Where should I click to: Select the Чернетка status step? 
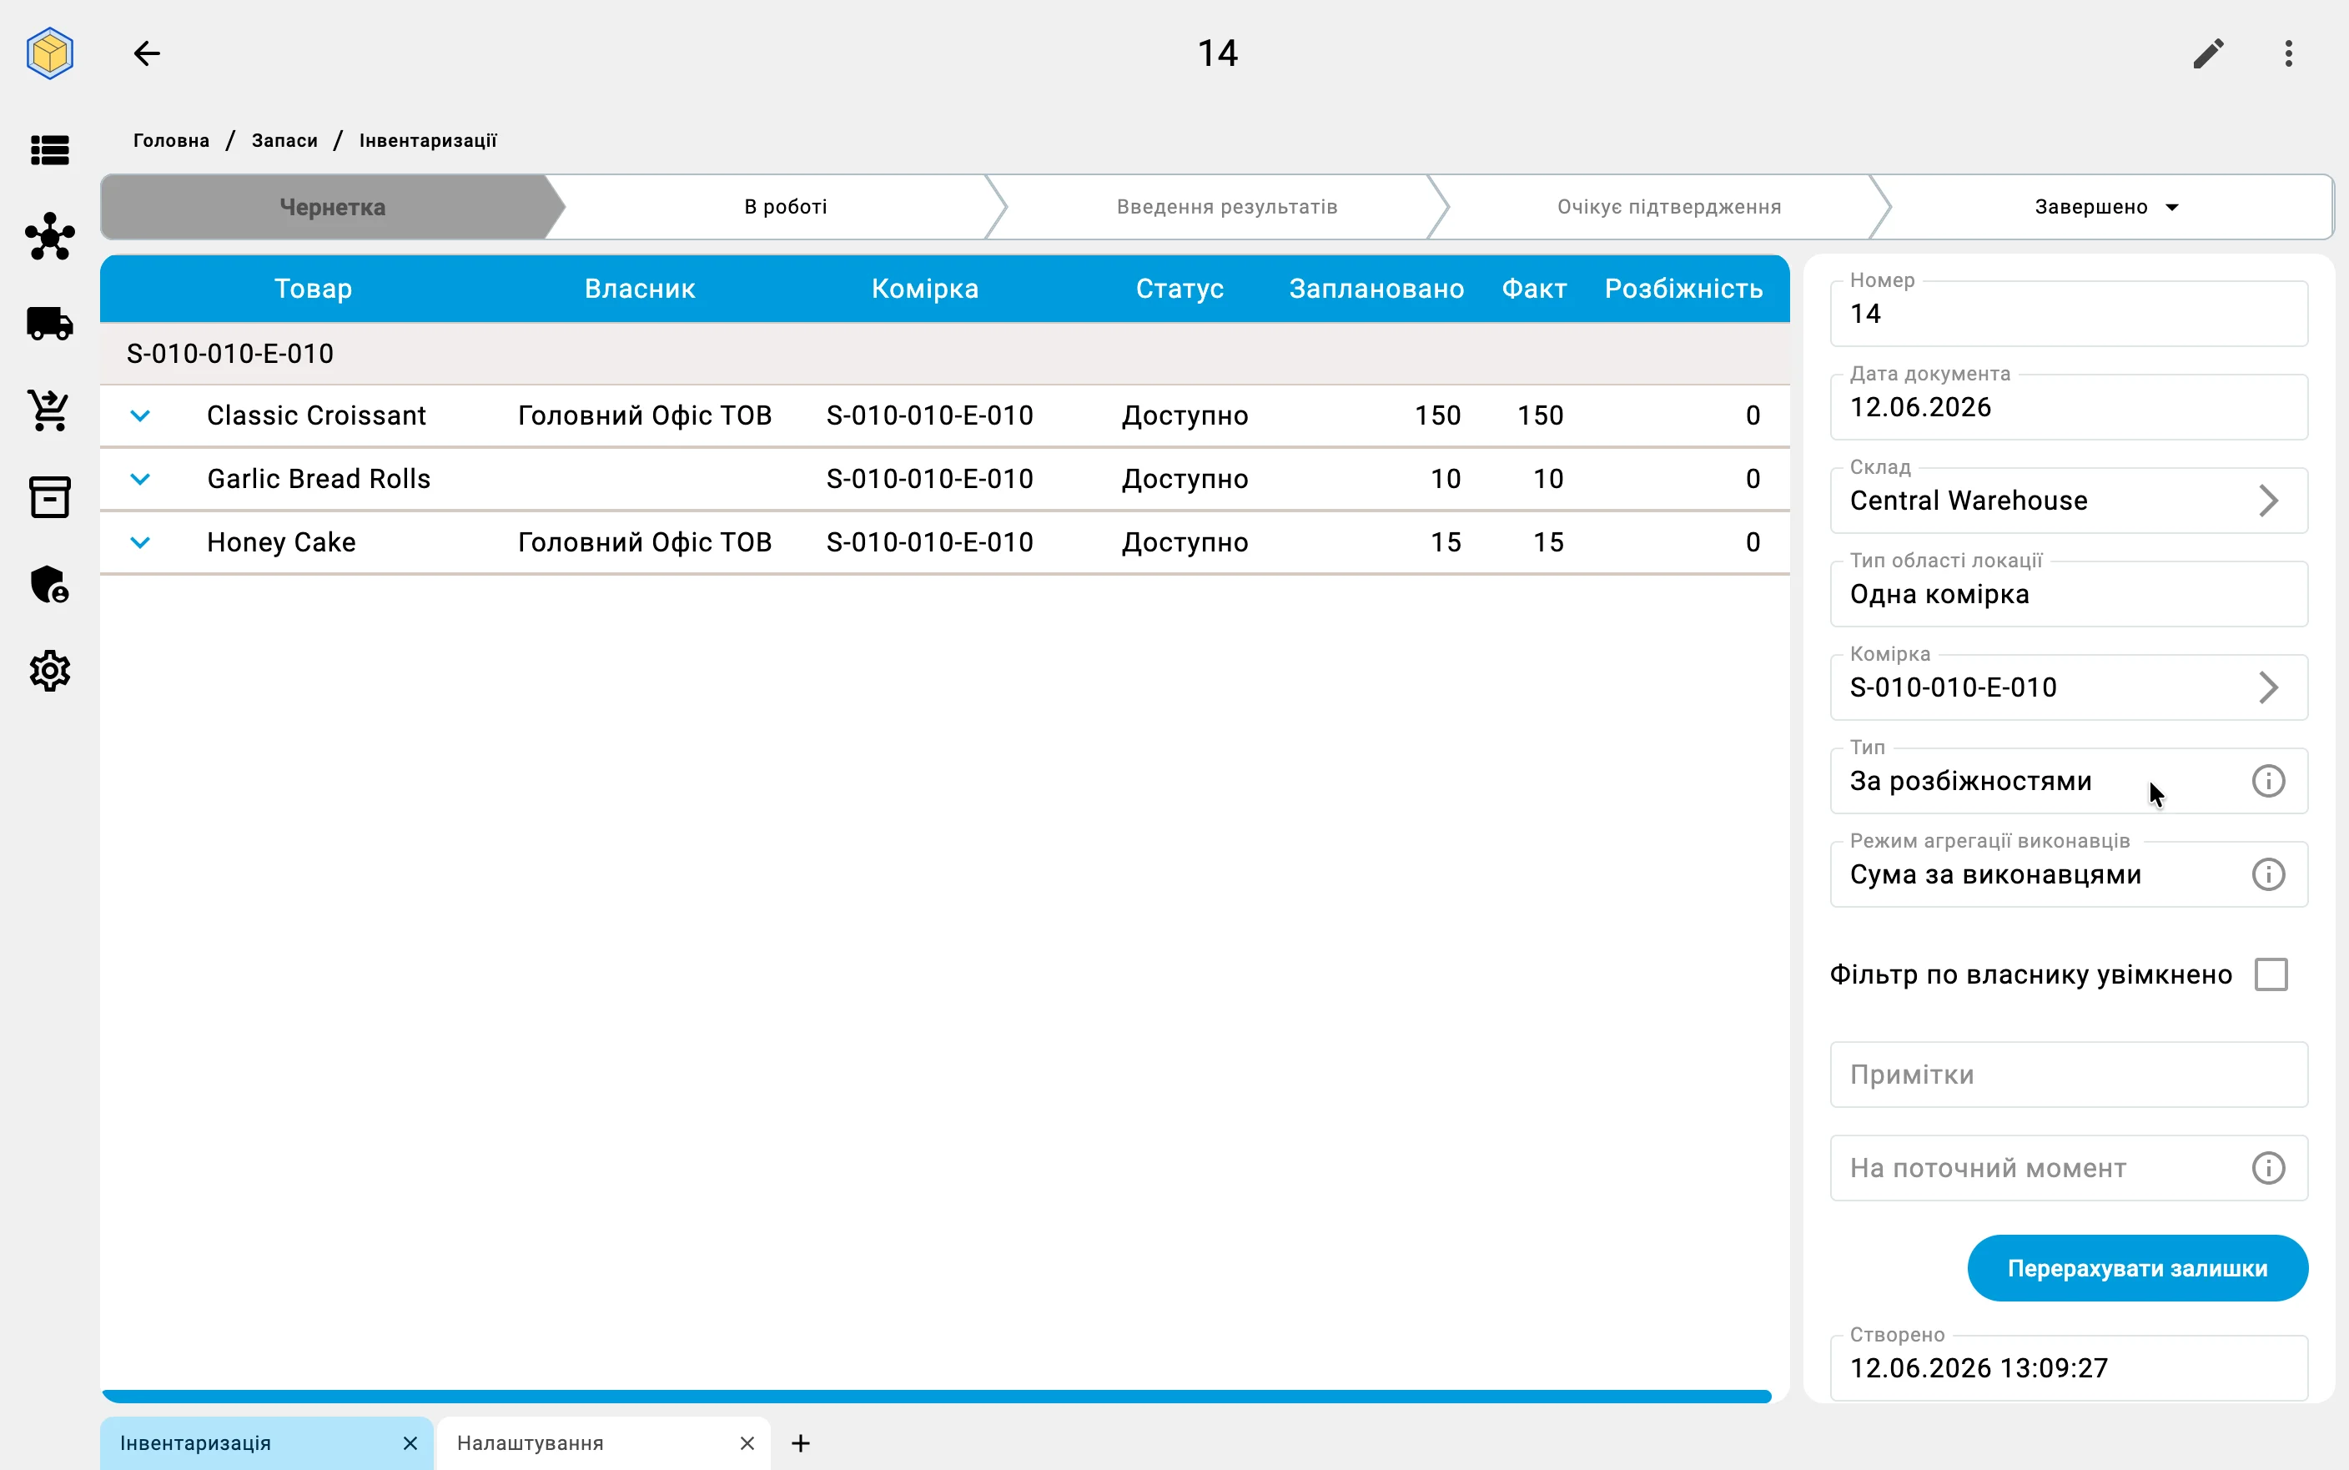click(x=332, y=207)
